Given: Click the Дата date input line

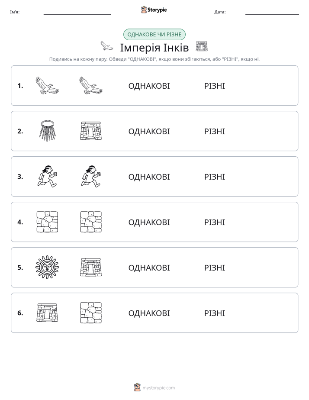Looking at the screenshot, I should (x=272, y=12).
